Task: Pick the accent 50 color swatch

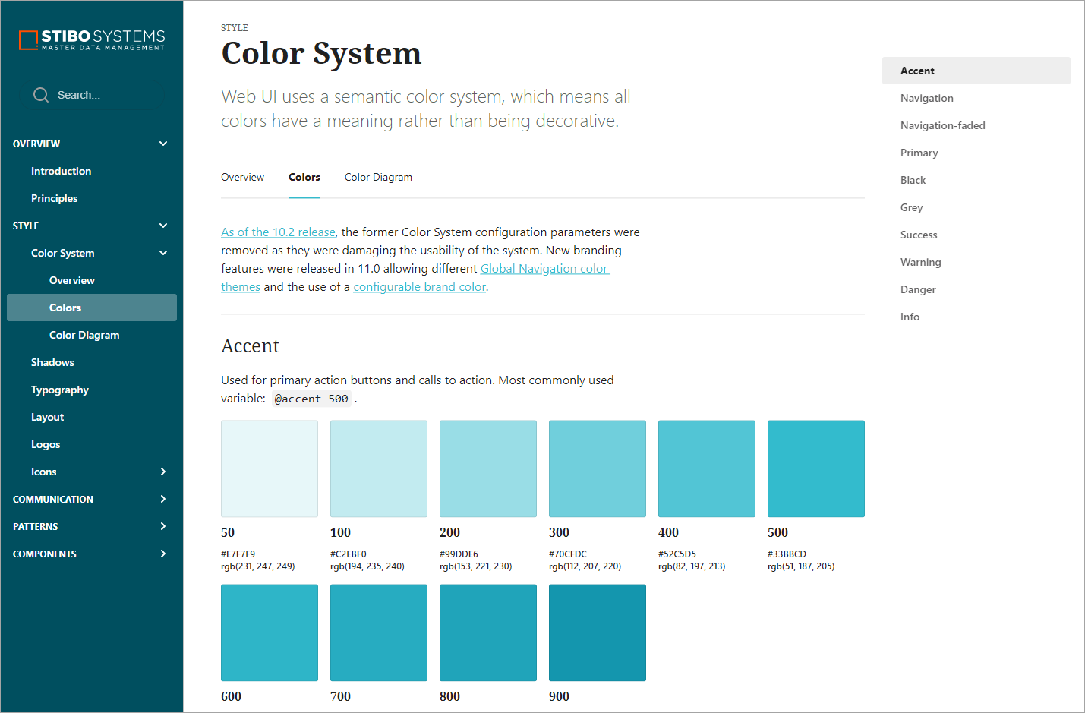Action: pyautogui.click(x=270, y=468)
